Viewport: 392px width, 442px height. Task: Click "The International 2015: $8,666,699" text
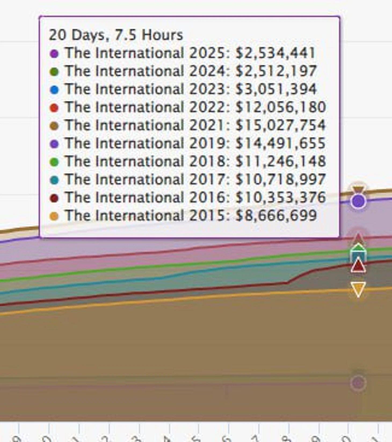coord(191,215)
